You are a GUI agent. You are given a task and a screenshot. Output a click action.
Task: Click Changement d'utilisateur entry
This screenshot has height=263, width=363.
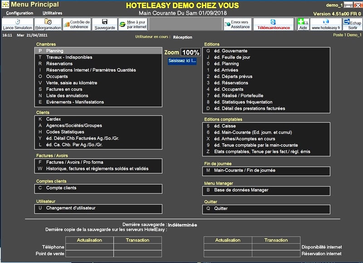(71, 208)
